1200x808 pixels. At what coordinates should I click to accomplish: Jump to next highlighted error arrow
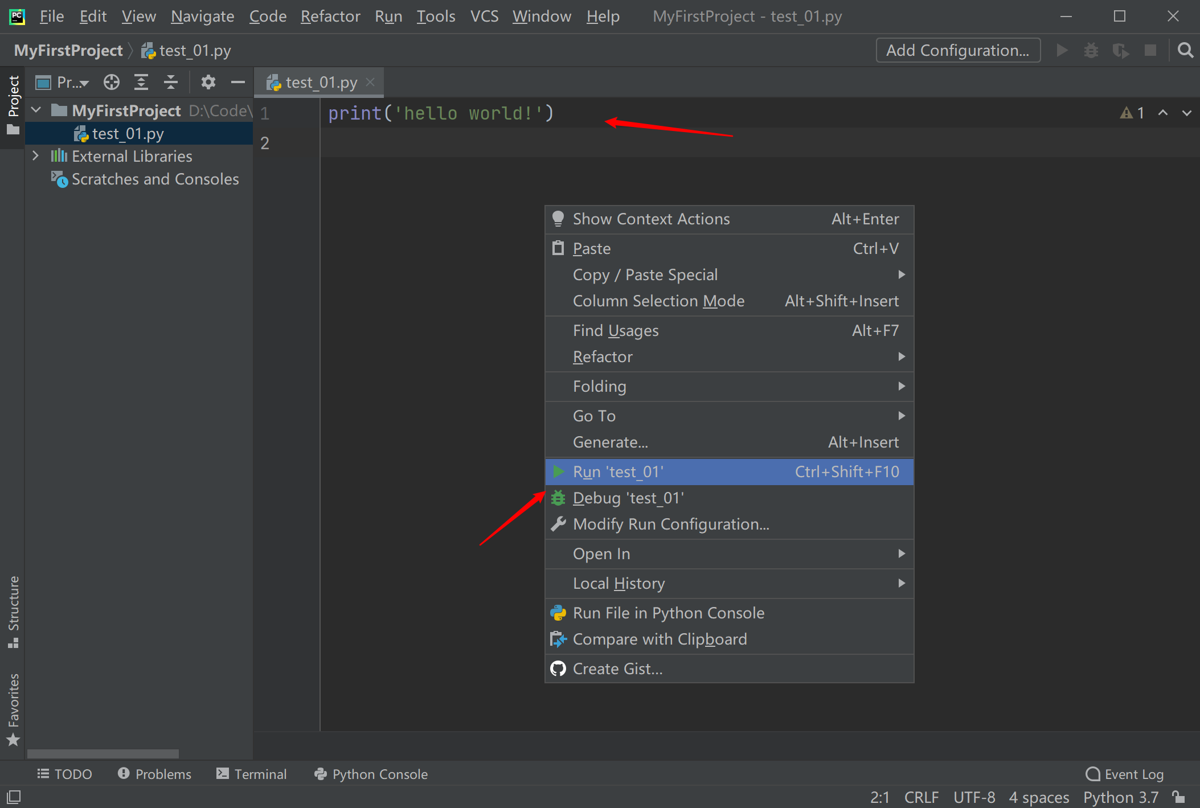(1186, 113)
